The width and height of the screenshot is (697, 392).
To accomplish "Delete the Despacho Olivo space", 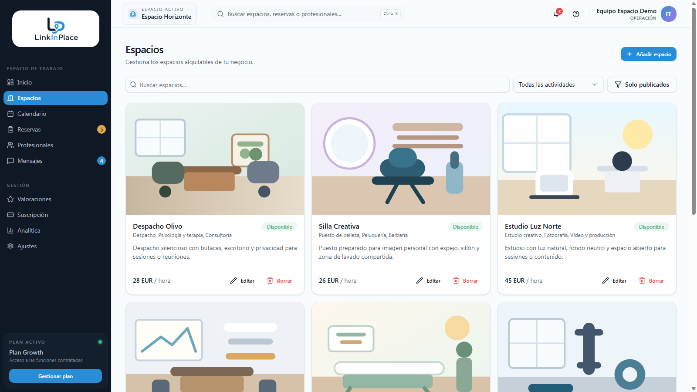I will coord(279,281).
